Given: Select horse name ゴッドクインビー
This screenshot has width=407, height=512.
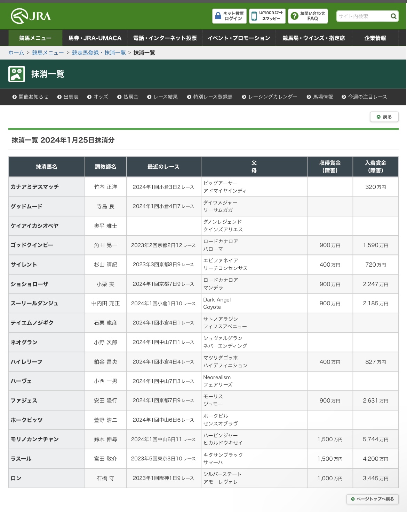Looking at the screenshot, I should 32,245.
